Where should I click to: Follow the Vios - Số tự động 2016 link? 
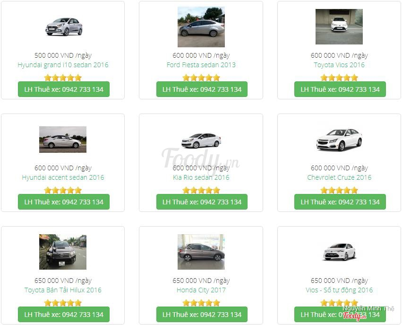(x=339, y=290)
